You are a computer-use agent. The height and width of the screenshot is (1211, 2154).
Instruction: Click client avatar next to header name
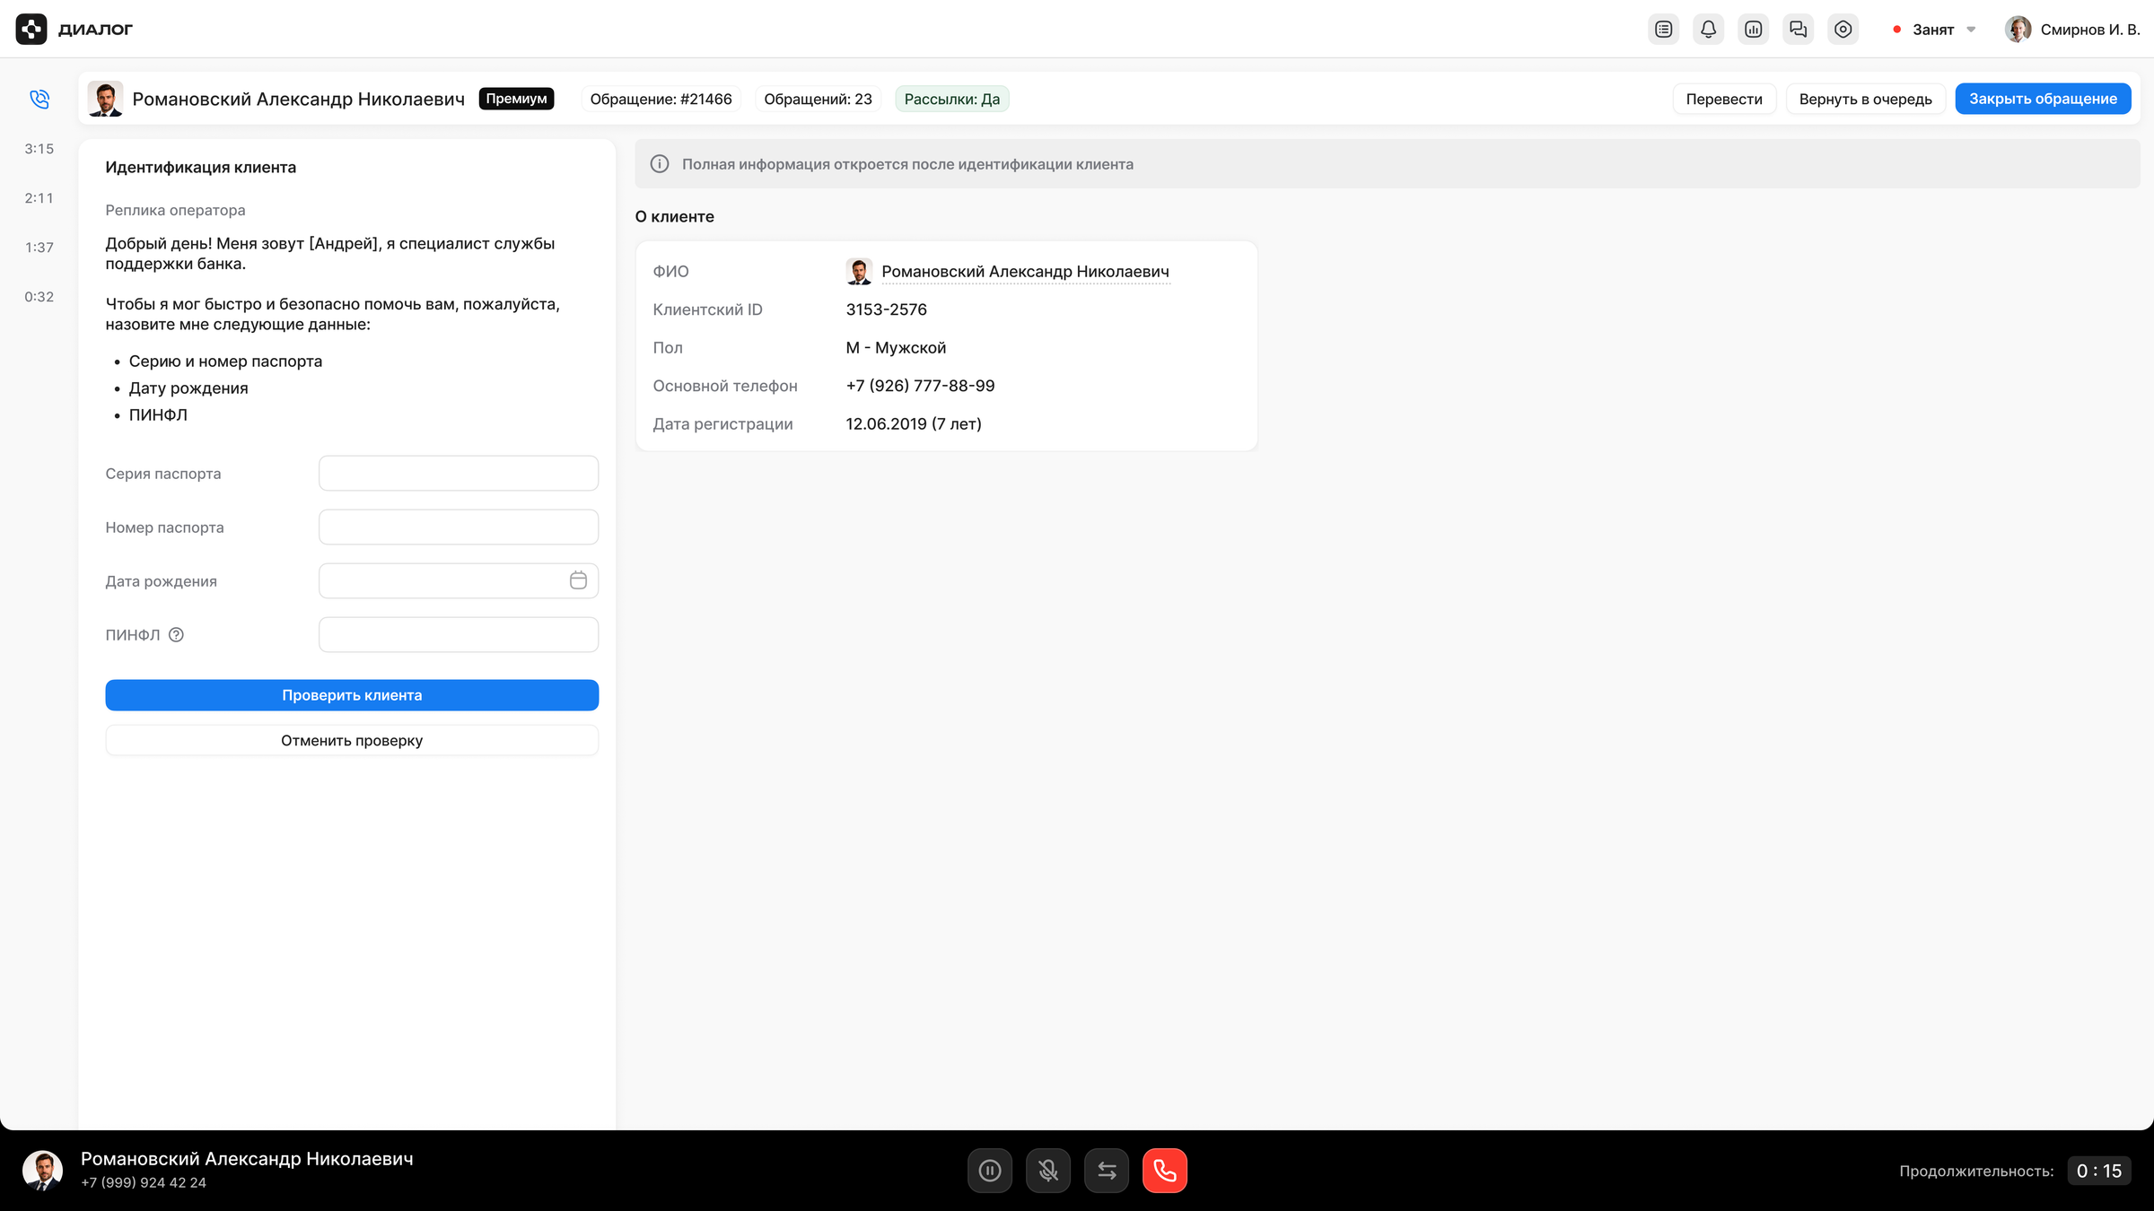[105, 99]
